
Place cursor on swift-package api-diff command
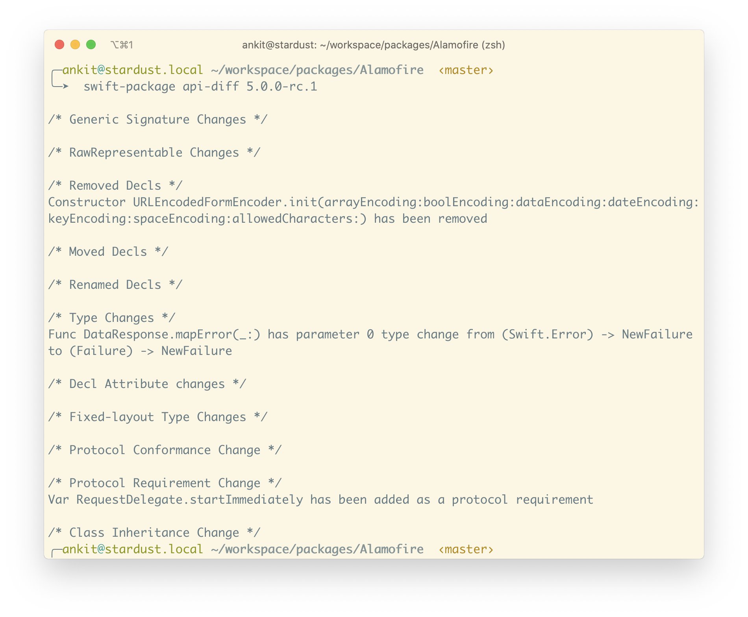(x=200, y=87)
